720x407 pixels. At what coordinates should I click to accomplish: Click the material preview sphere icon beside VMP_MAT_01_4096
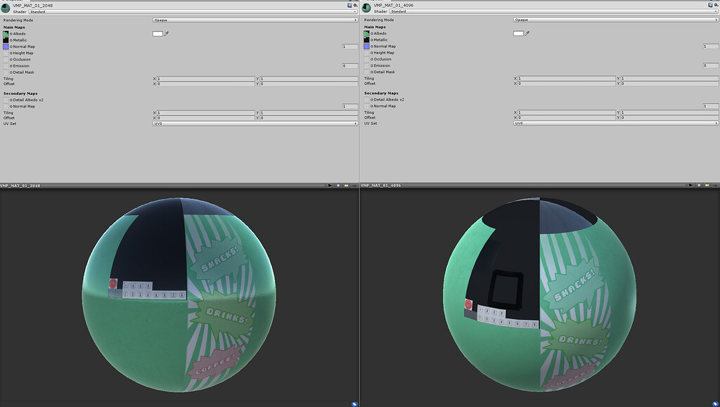pyautogui.click(x=365, y=8)
